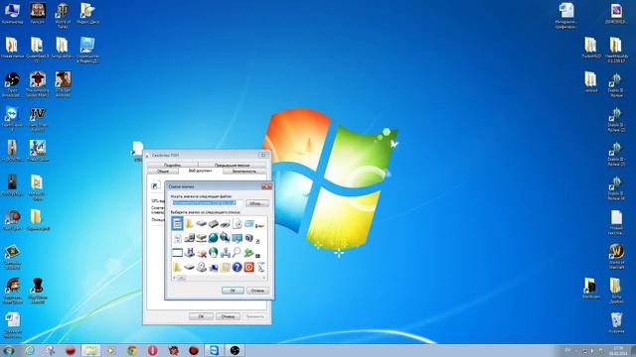Select The Amazing Spider-Man desktop shortcut

point(38,84)
